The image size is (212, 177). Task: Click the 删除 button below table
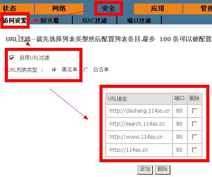tap(163, 170)
